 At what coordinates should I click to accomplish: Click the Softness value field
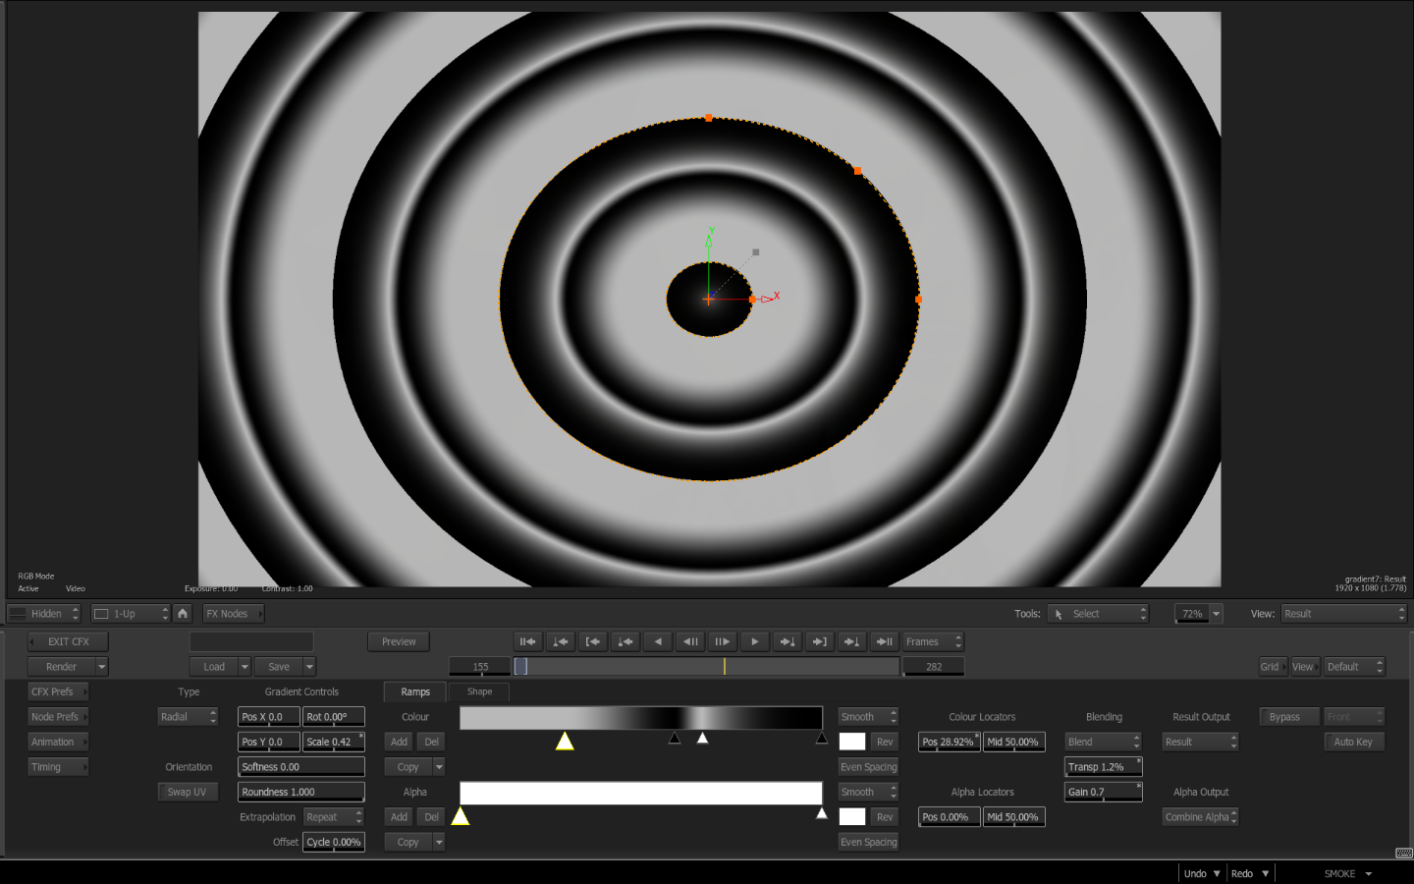[300, 767]
